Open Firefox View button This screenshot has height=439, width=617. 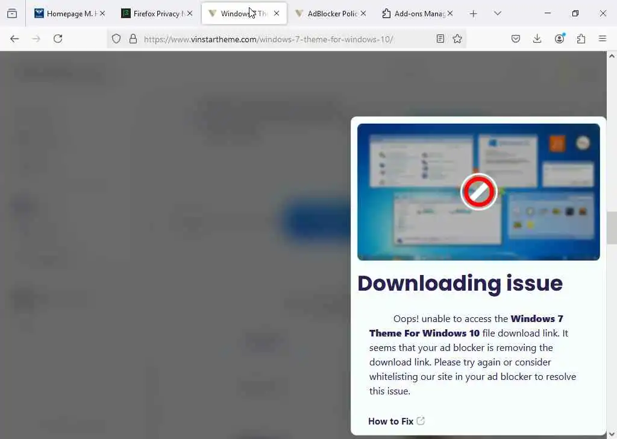coord(12,13)
